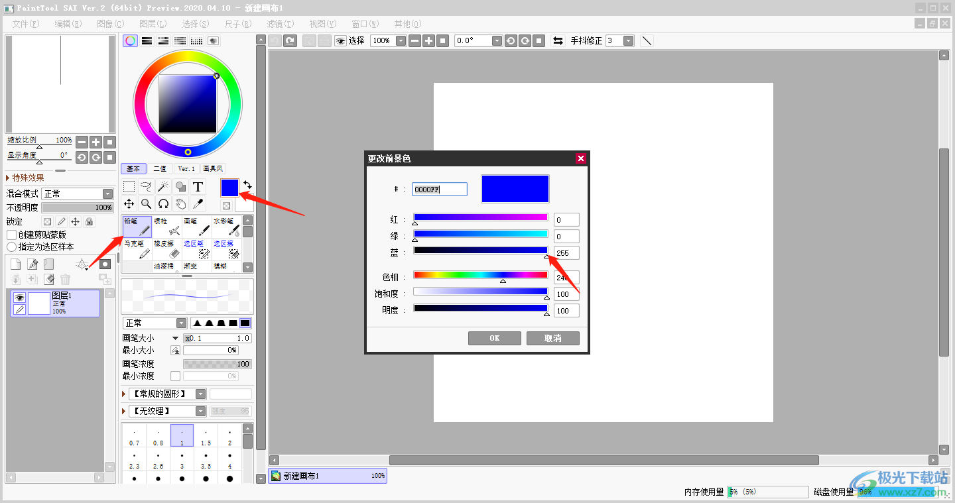Switch to the 二值 tool tab
Screen dimensions: 955x503
tap(160, 168)
